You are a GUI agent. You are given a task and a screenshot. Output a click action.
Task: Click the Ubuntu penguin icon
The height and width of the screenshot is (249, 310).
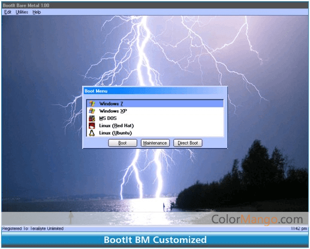click(92, 133)
